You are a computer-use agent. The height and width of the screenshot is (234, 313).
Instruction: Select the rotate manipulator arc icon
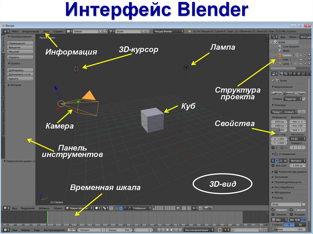(x=125, y=208)
